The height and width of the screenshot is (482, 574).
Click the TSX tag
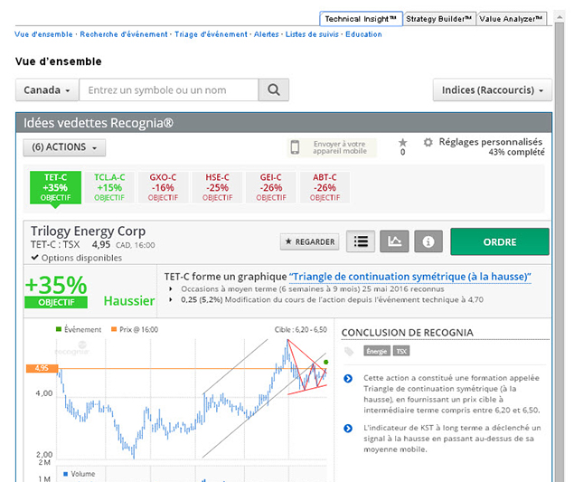[x=401, y=351]
